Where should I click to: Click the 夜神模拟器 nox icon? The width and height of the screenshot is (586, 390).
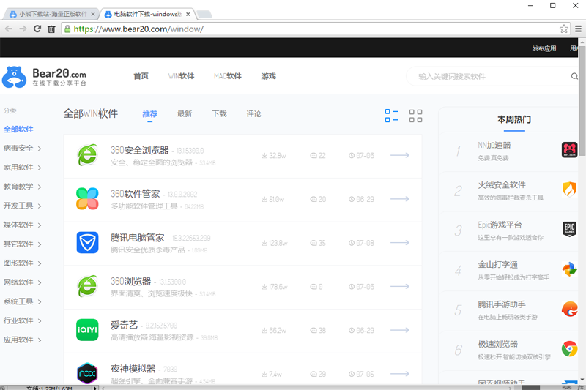point(87,373)
